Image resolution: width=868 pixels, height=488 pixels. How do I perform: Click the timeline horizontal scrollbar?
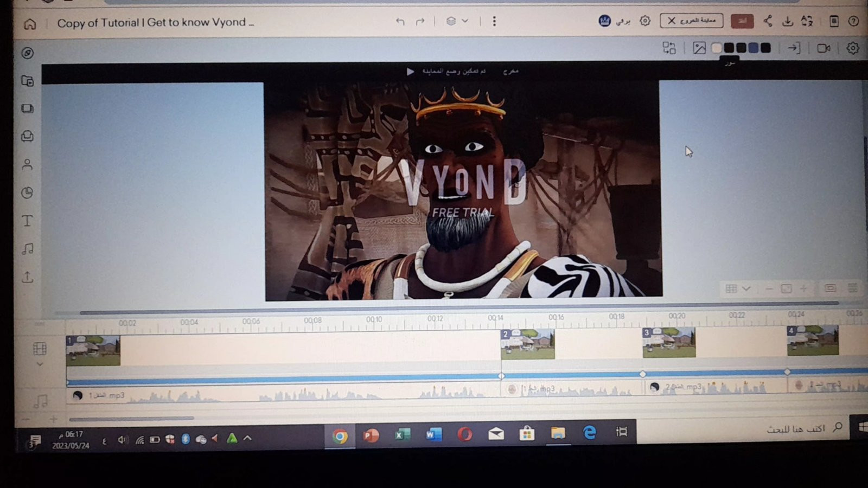131,419
